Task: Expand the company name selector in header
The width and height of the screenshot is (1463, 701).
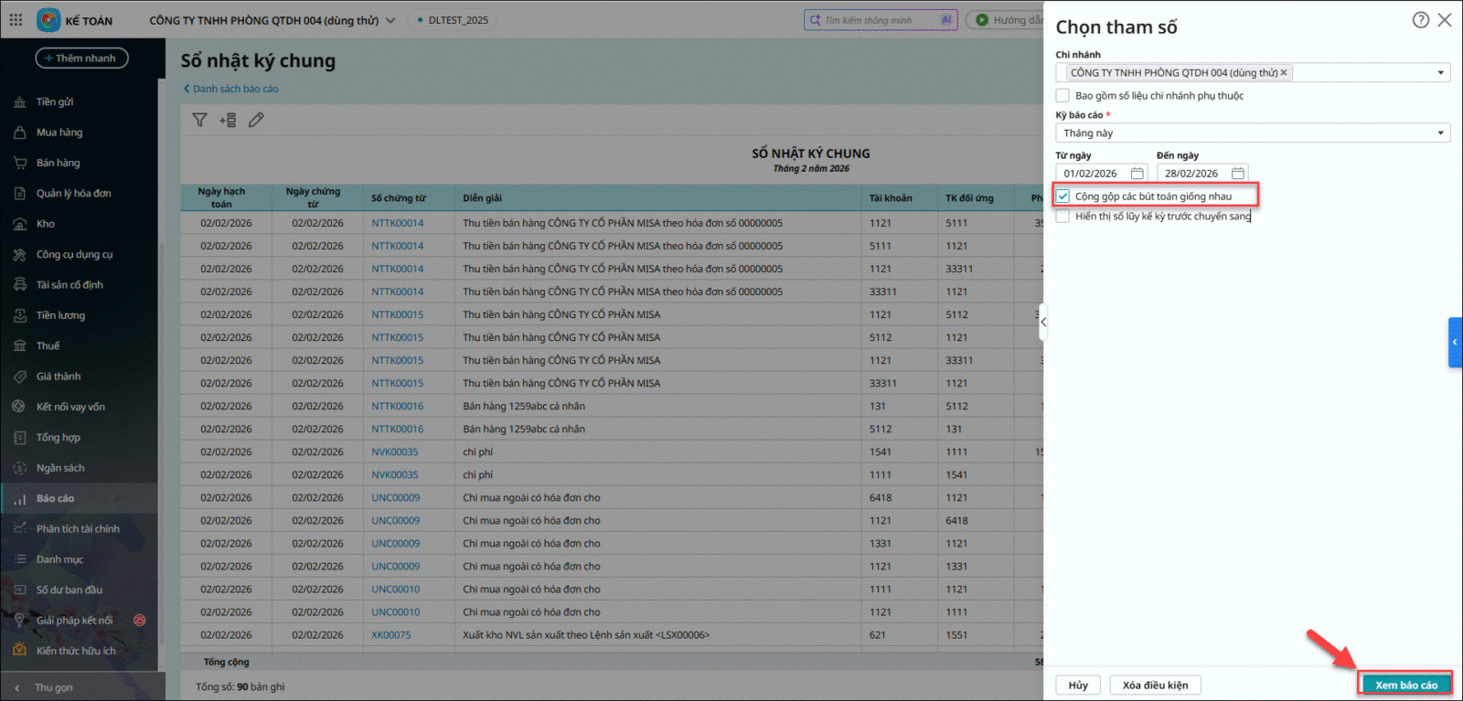Action: [x=390, y=20]
